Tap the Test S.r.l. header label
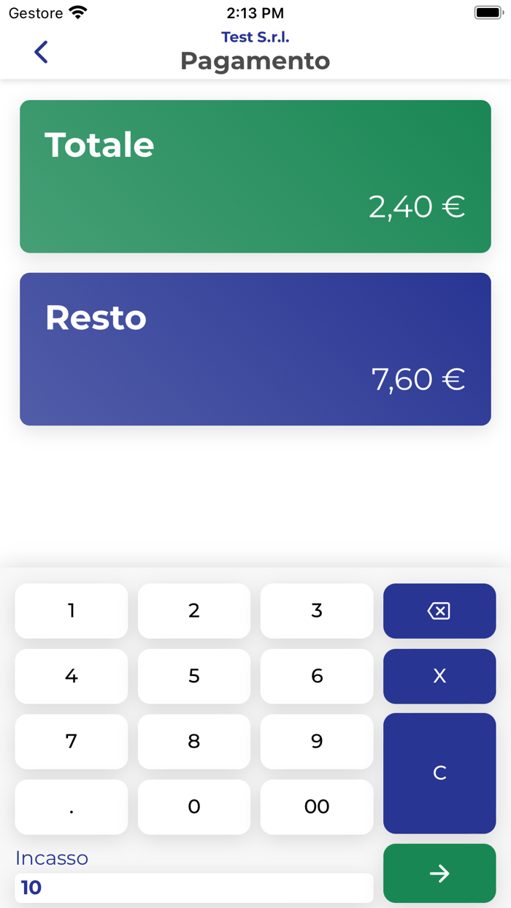Screen dimensions: 511x908 [x=255, y=36]
